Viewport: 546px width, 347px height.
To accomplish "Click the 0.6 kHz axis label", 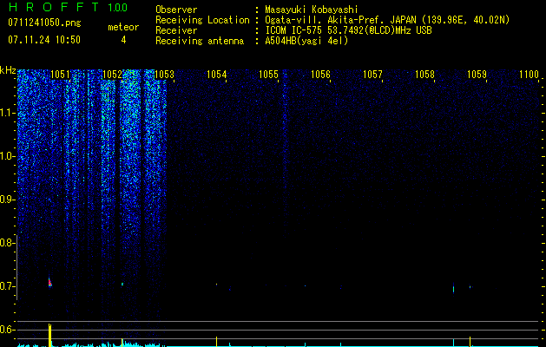I will tap(6, 330).
